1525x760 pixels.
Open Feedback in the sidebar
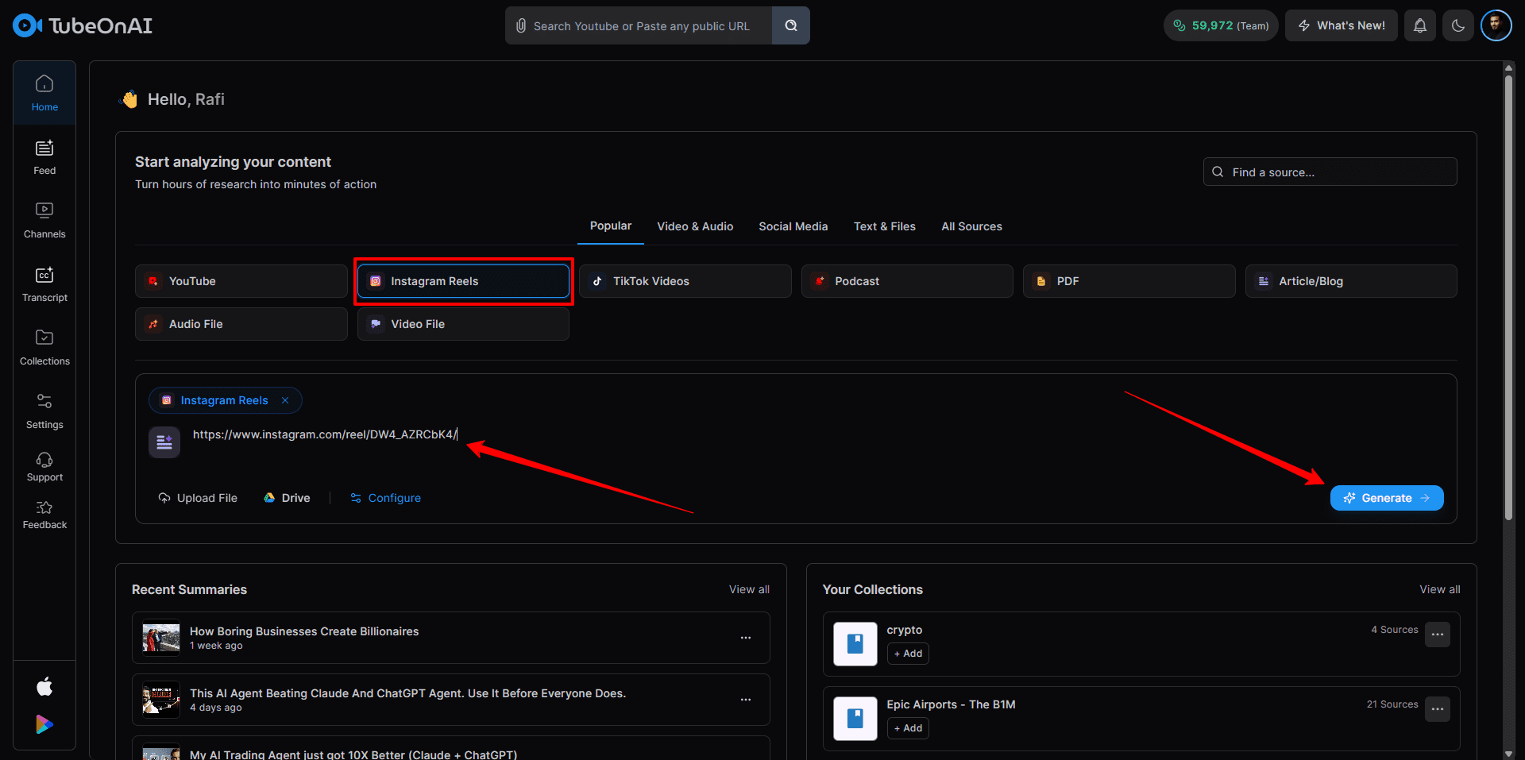44,515
